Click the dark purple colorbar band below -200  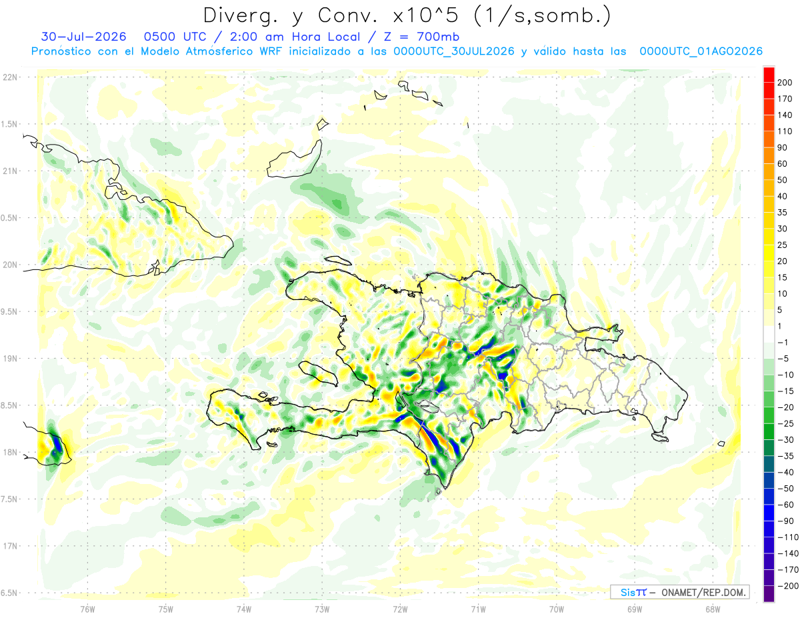click(x=769, y=594)
